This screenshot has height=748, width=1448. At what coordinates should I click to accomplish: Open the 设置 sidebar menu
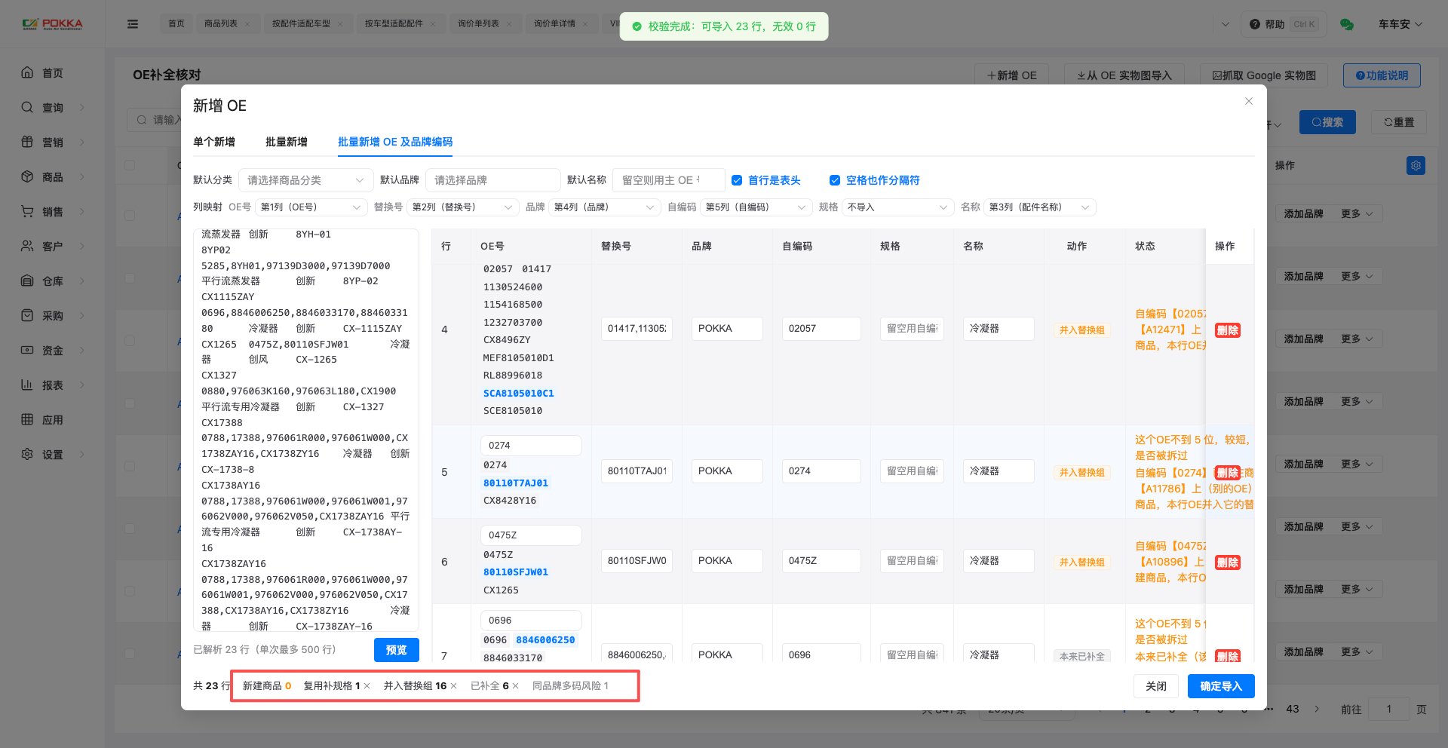click(x=52, y=455)
